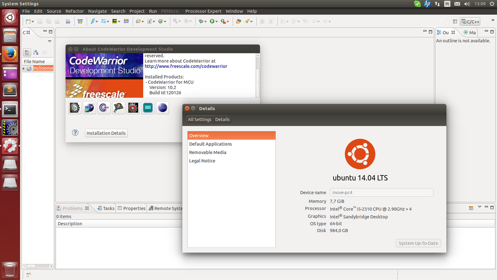Screen dimensions: 497x280
Task: Click the teal chip plugin icon in About dialog
Action: (148, 108)
